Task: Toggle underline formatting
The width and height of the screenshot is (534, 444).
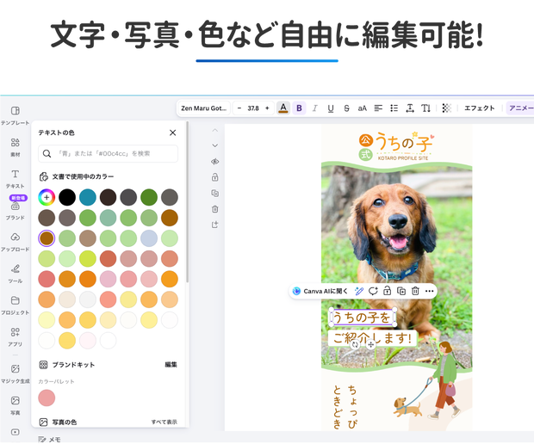Action: (331, 108)
